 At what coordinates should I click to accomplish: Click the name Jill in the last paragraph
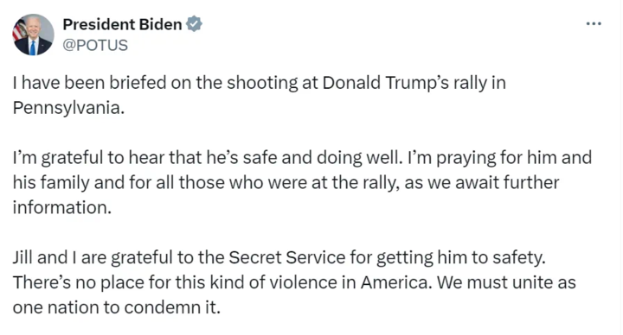[x=22, y=257]
